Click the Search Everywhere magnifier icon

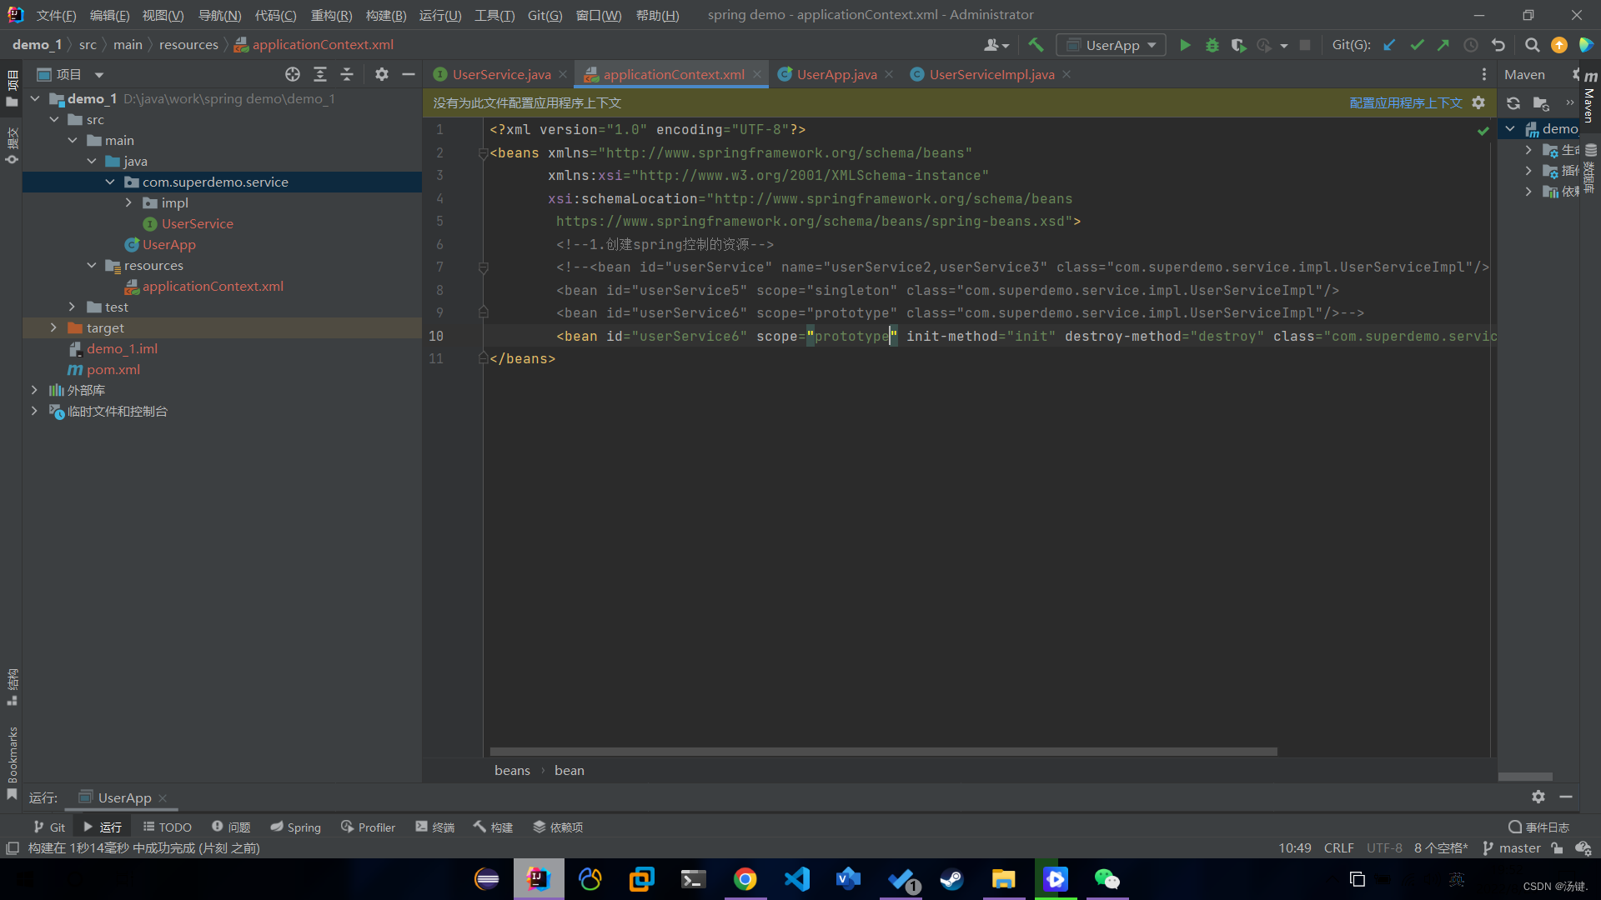(1532, 45)
